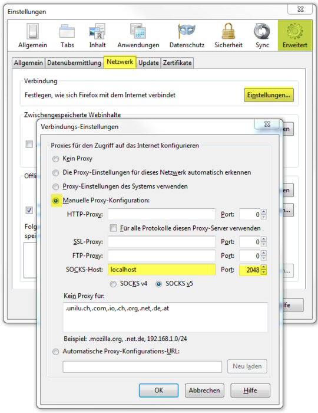This screenshot has width=318, height=413.
Task: Open the Tabs settings category icon
Action: coord(67,32)
